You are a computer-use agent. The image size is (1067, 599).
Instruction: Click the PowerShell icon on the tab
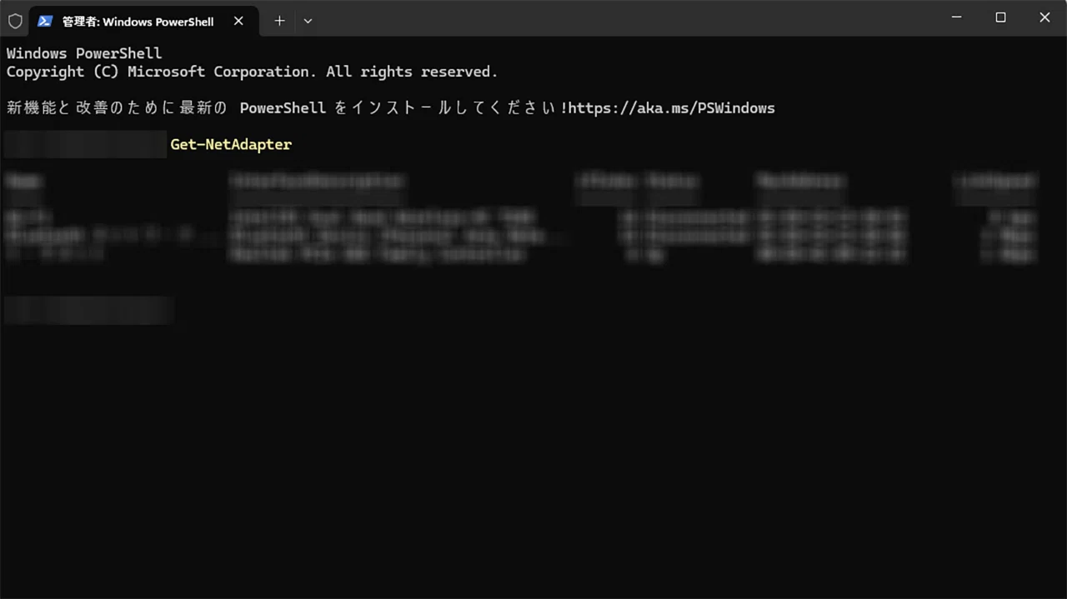45,22
